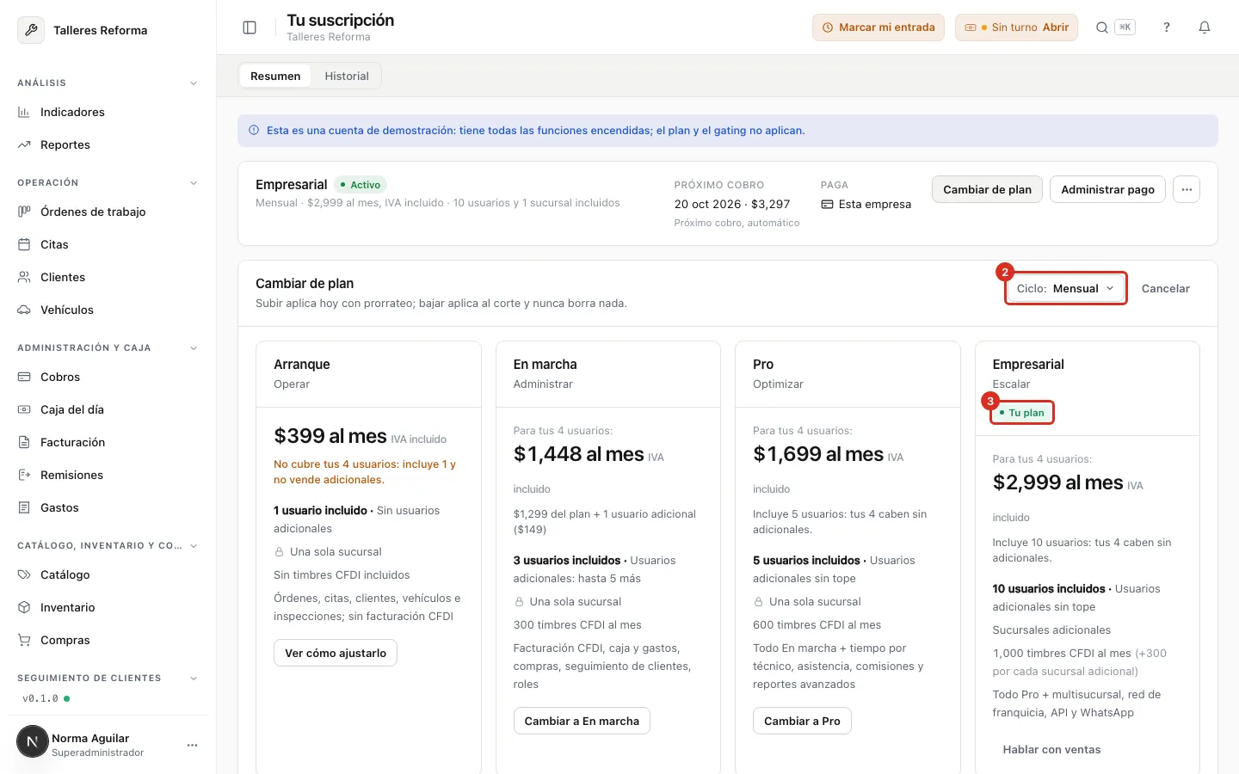
Task: Open the user menu dots beside Norma Aguilar
Action: tap(192, 745)
